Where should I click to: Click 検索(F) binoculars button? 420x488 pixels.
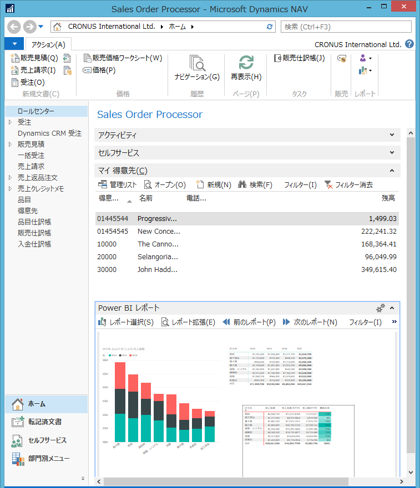click(x=255, y=185)
